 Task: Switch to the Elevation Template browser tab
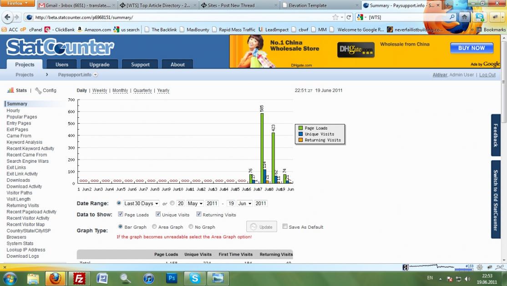point(320,5)
